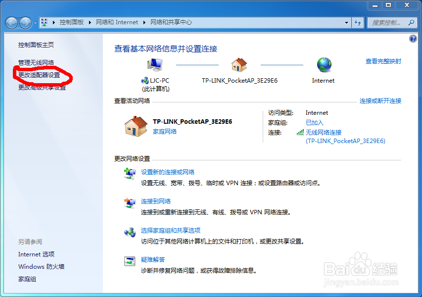Click the 疑难解答 troubleshooter icon
Image resolution: width=422 pixels, height=297 pixels.
click(x=130, y=261)
